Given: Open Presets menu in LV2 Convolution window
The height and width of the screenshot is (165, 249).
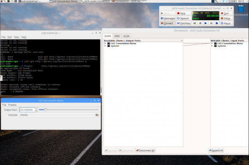Looking at the screenshot, I should click(x=12, y=105).
